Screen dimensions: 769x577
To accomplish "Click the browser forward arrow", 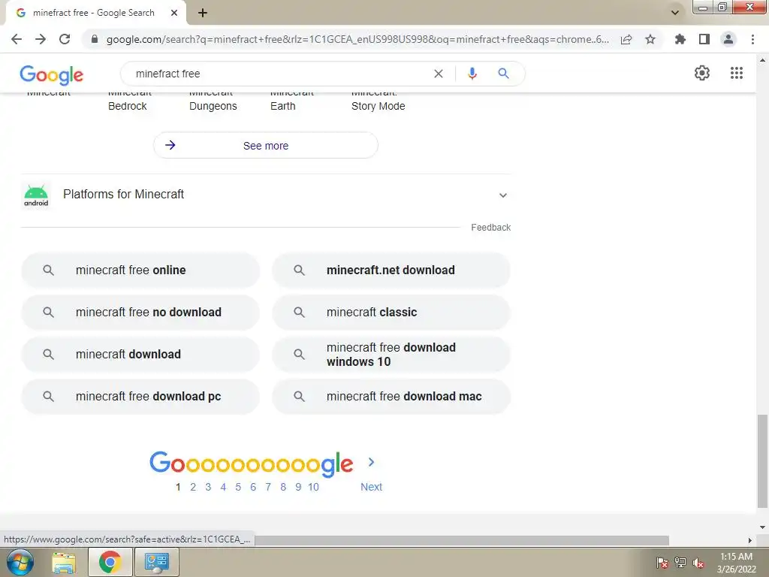I will pos(41,39).
